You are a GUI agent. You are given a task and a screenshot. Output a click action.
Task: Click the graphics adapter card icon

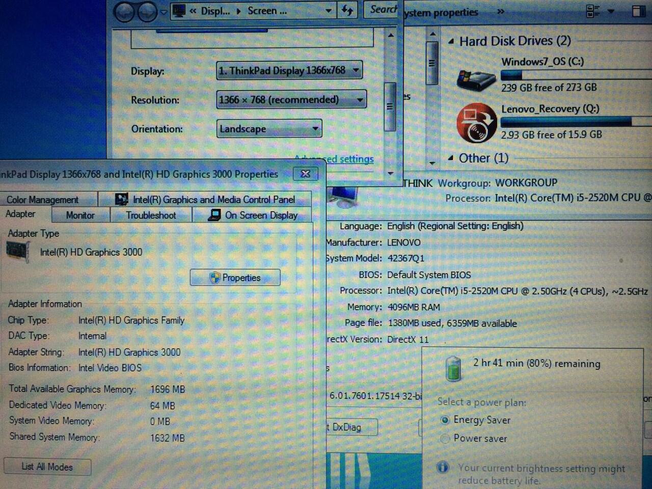coord(17,252)
